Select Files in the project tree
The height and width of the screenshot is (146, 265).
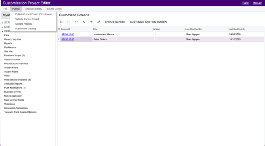point(7,35)
